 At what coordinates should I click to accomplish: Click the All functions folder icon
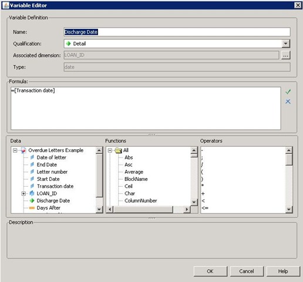pyautogui.click(x=118, y=150)
